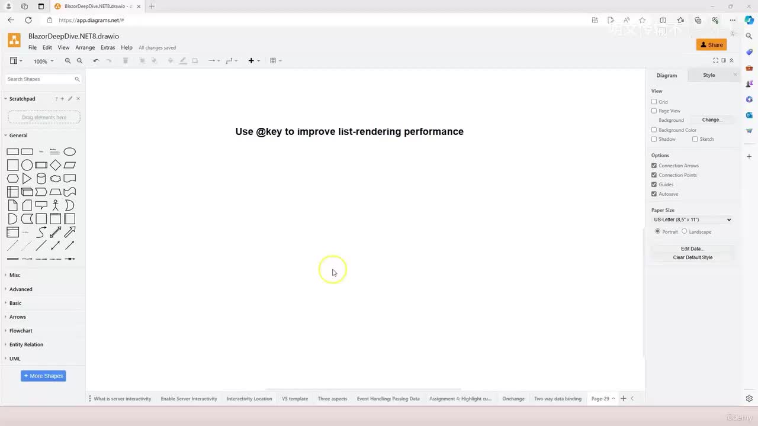Enable the Sketch checkbox
The height and width of the screenshot is (426, 758).
click(695, 139)
